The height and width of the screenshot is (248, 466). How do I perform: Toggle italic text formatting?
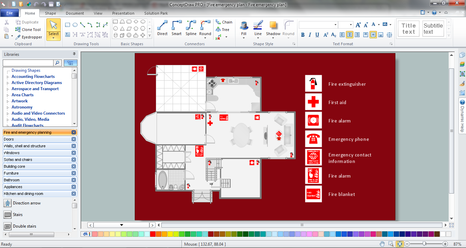coord(310,35)
